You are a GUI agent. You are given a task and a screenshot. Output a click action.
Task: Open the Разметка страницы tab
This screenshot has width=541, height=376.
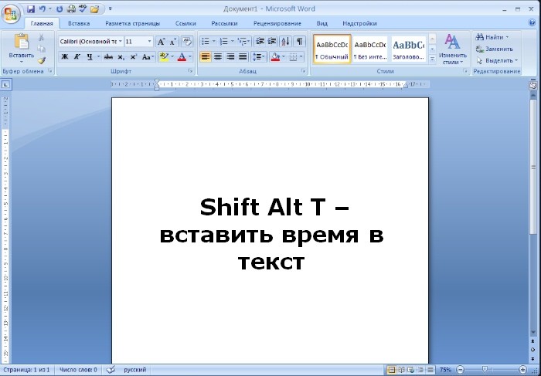(x=131, y=24)
